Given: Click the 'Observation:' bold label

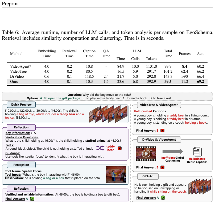Looking at the screenshot, I should pos(14,178).
